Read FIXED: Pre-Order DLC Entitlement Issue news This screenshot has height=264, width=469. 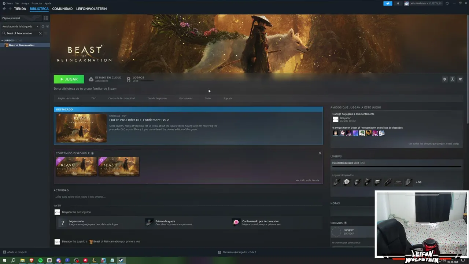(x=139, y=120)
